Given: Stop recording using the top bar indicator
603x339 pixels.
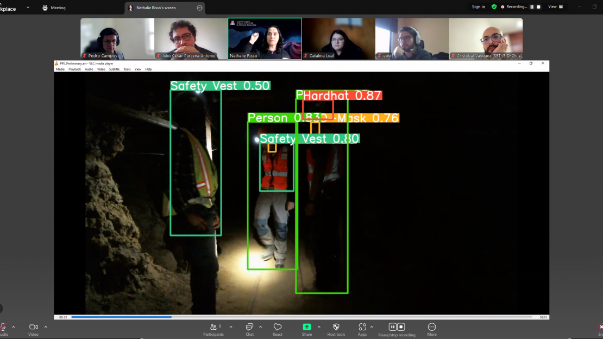Looking at the screenshot, I should [x=538, y=7].
